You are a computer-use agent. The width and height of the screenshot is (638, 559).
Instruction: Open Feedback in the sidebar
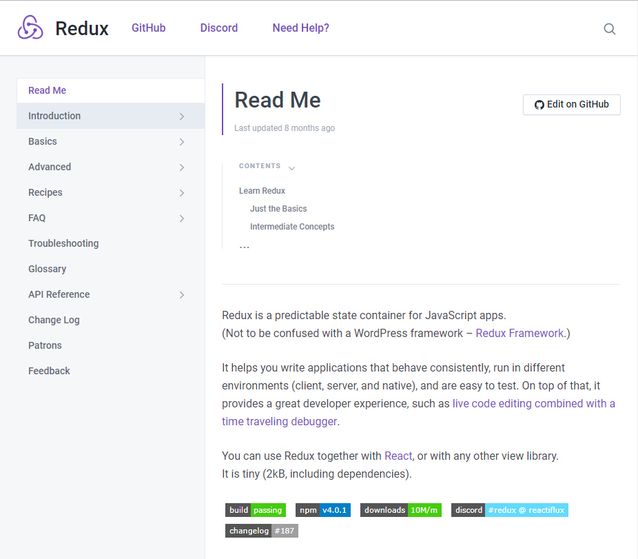111,371
